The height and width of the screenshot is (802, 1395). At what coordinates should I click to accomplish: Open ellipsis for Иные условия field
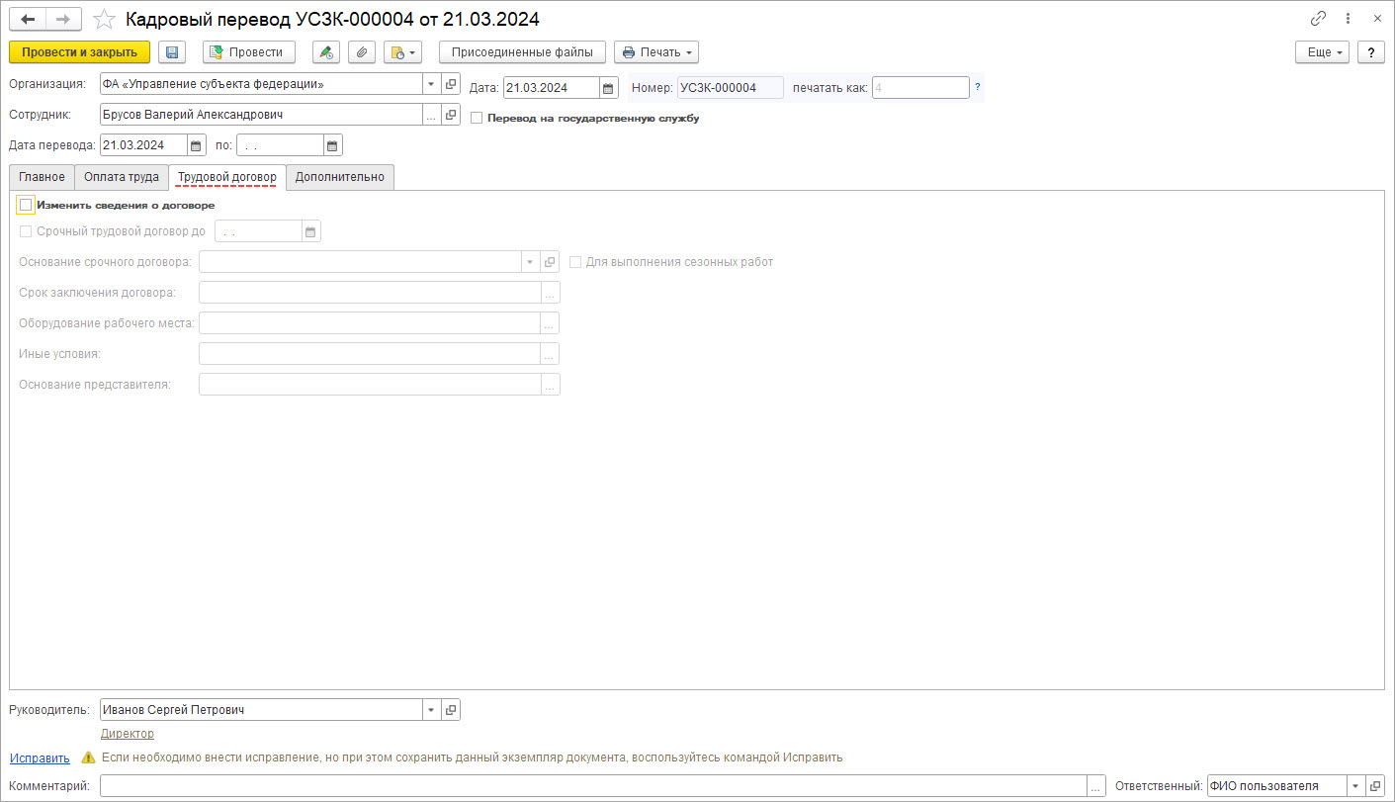point(550,354)
